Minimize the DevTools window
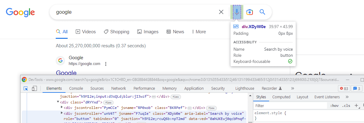 click(347, 80)
